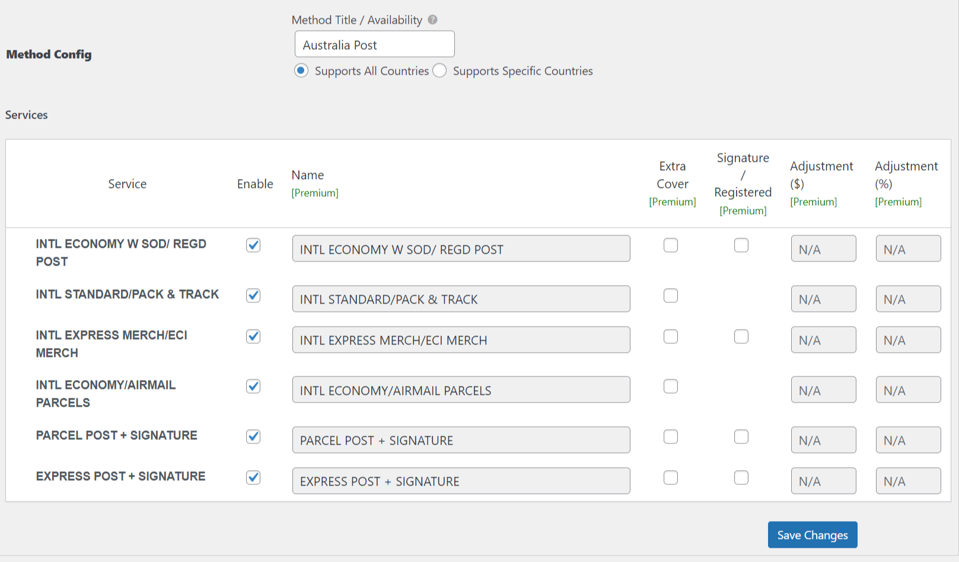The width and height of the screenshot is (959, 562).
Task: Click Adjustment ($) field for INTL EXPRESS MERCH/ECI MERCH
Action: tap(824, 340)
